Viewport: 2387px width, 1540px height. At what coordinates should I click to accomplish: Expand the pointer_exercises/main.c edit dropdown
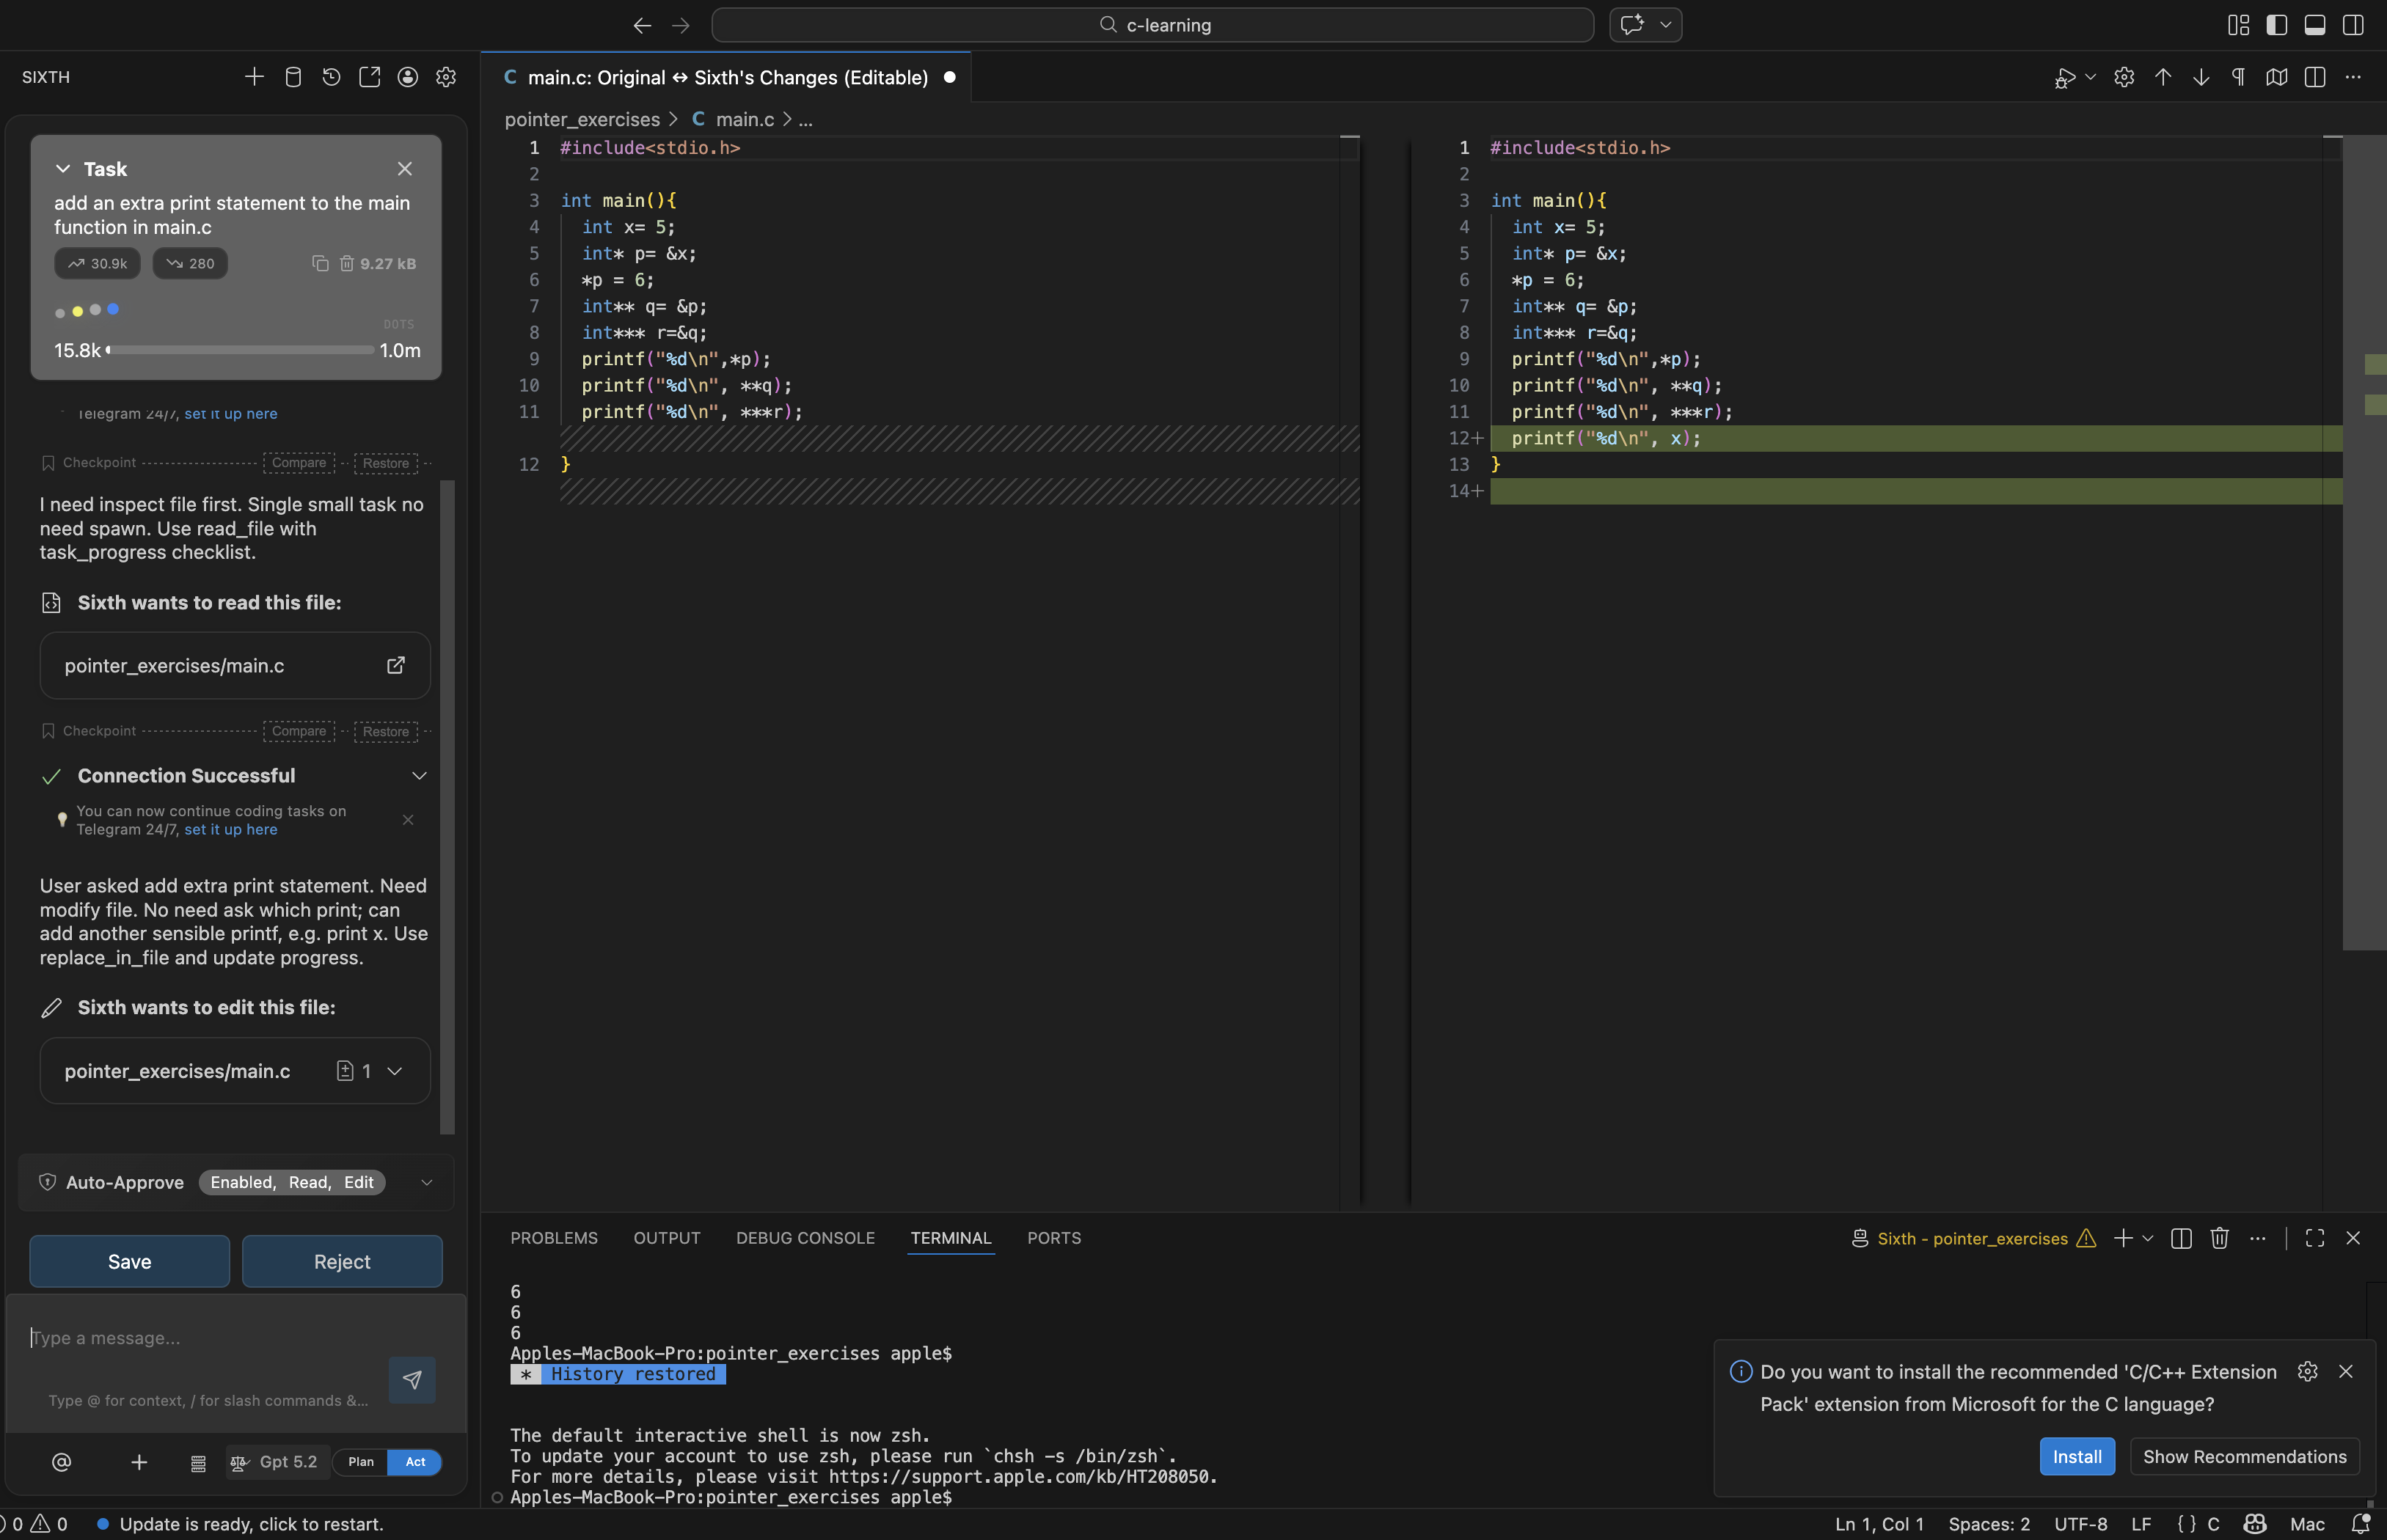395,1071
